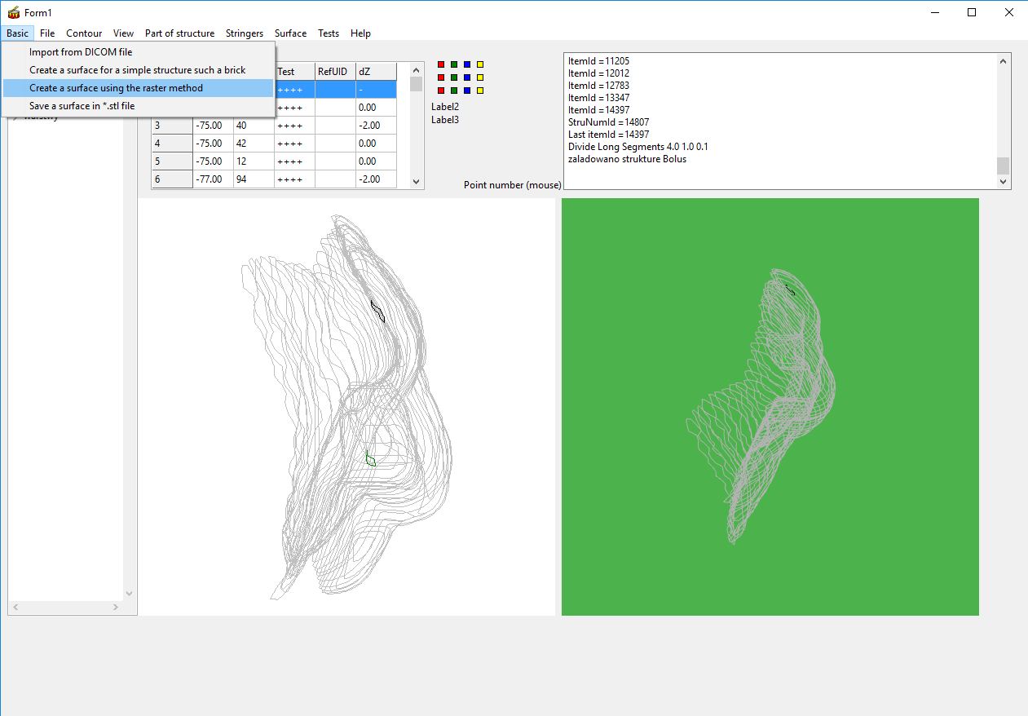Click the bottom-row red square swatch

(441, 91)
